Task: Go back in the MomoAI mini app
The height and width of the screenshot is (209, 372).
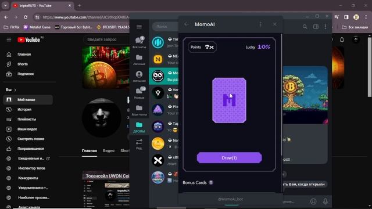Action: pyautogui.click(x=187, y=24)
